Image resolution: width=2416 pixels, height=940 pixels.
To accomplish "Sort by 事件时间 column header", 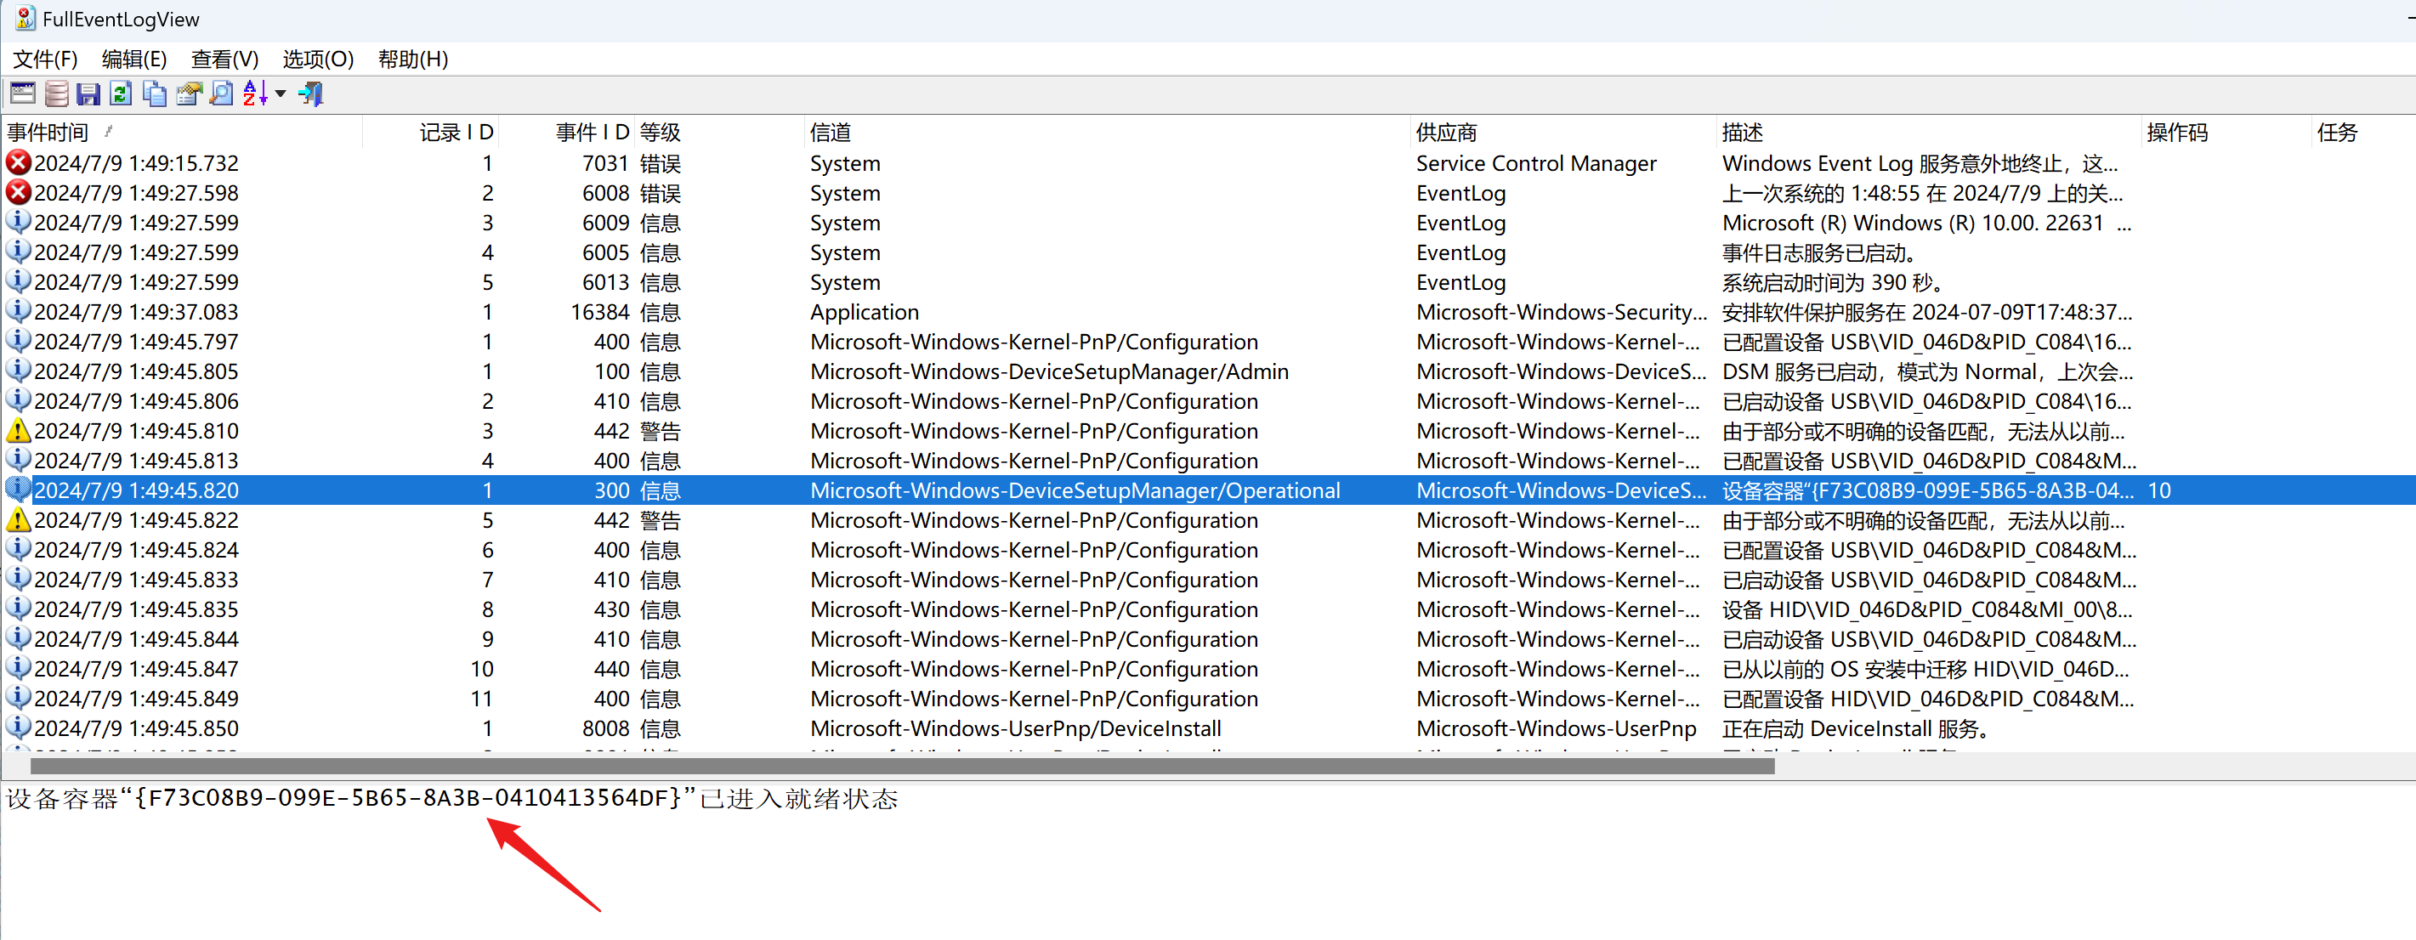I will (x=48, y=133).
